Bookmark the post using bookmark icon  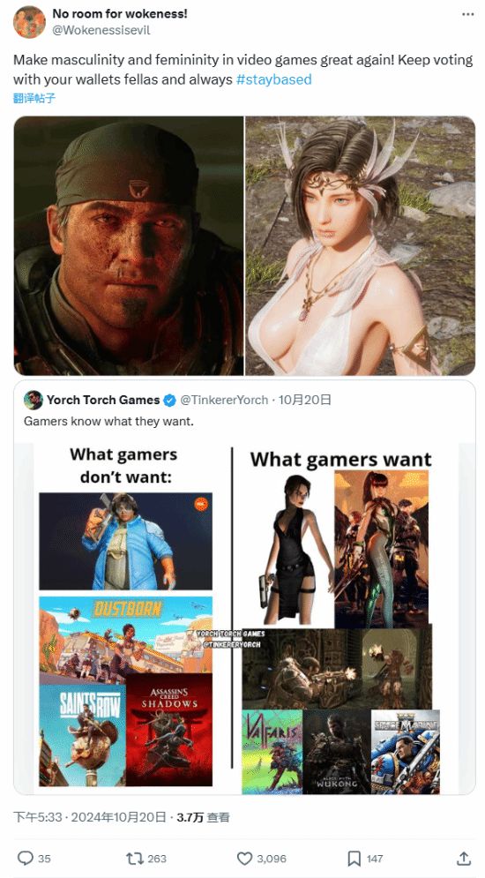[354, 858]
